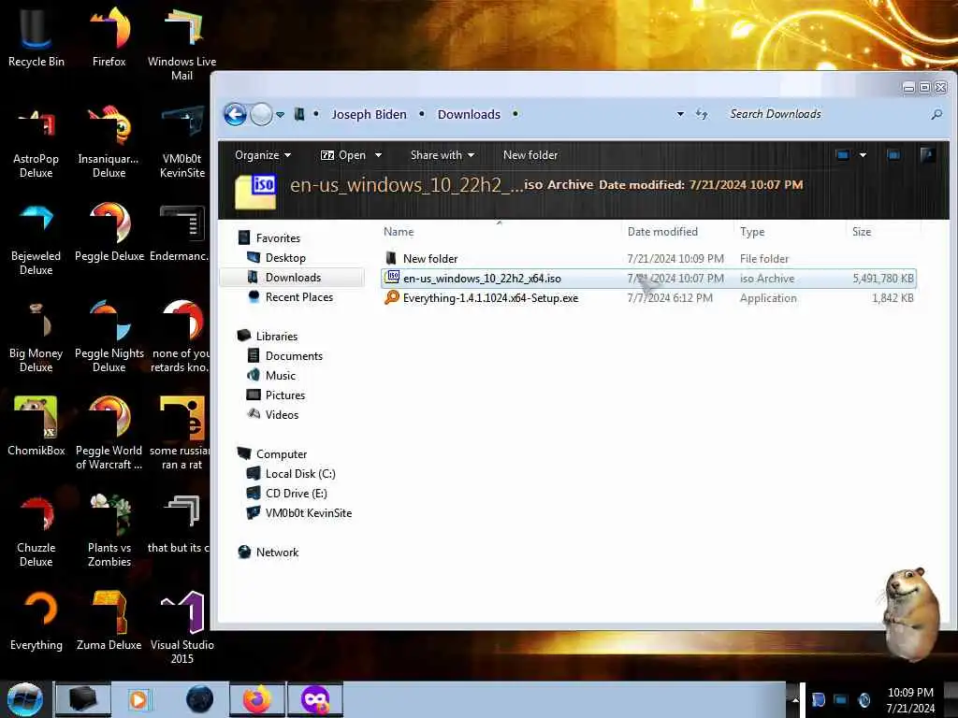Click the refresh icon beside address bar
This screenshot has height=718, width=958.
[x=702, y=114]
